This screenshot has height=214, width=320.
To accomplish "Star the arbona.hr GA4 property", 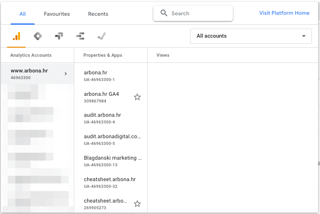I will coord(137,97).
